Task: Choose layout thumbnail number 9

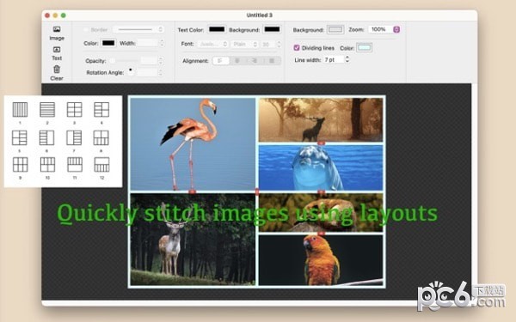Action: pos(21,165)
